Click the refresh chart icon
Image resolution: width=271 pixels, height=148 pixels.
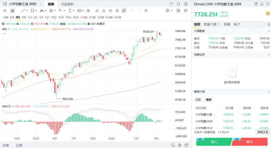[171, 4]
